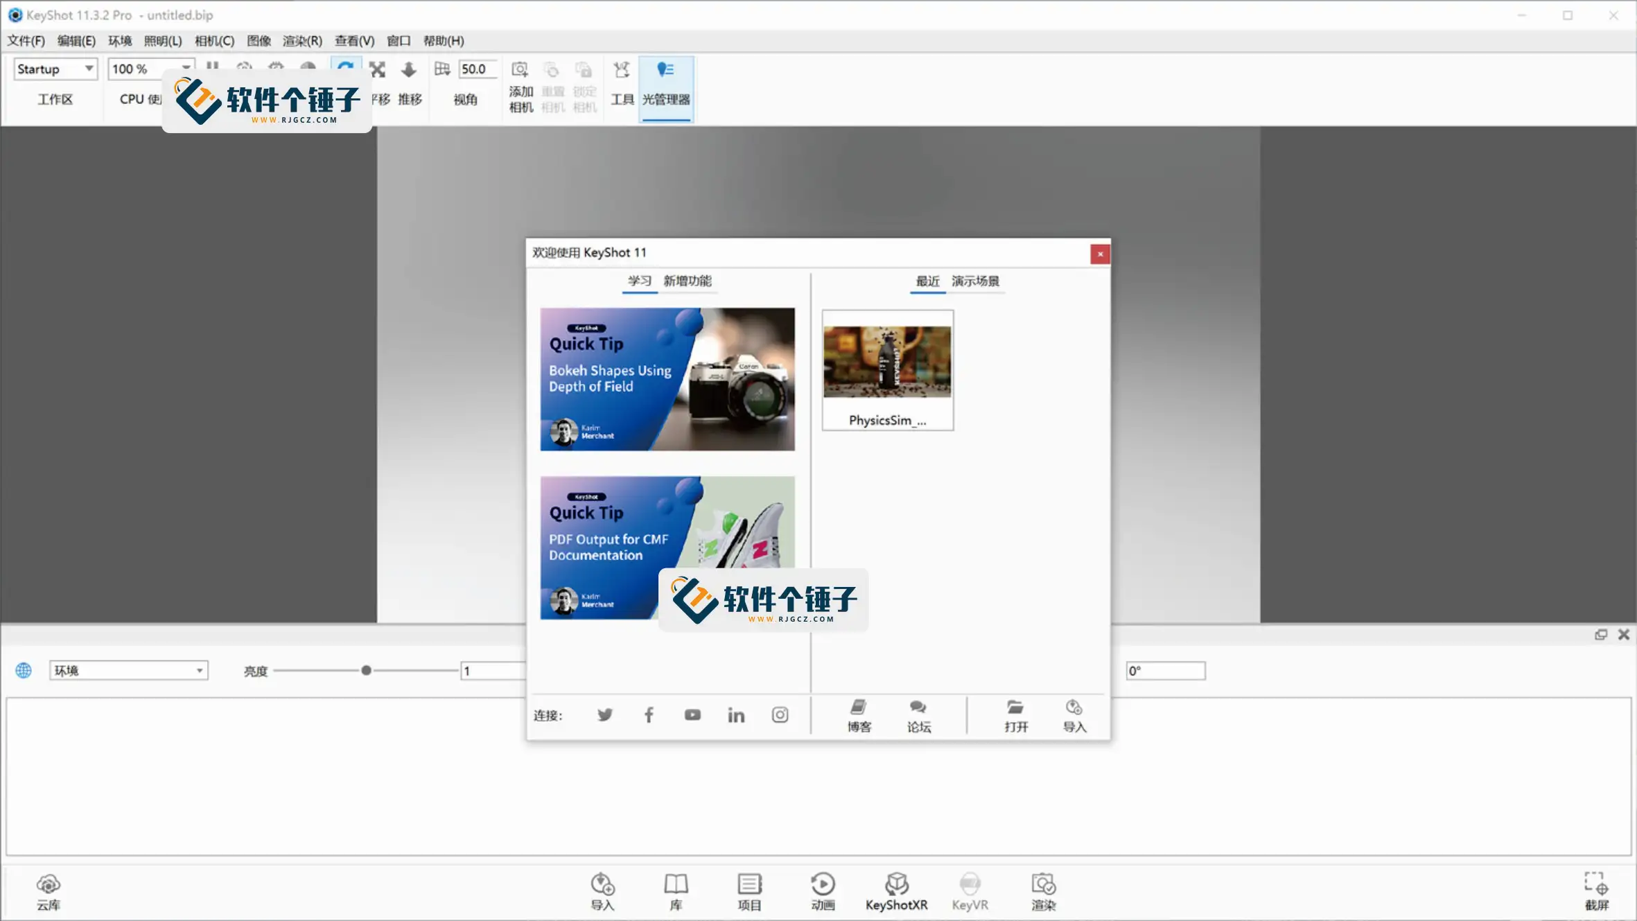Open the KeyShotXR tool

click(x=896, y=892)
